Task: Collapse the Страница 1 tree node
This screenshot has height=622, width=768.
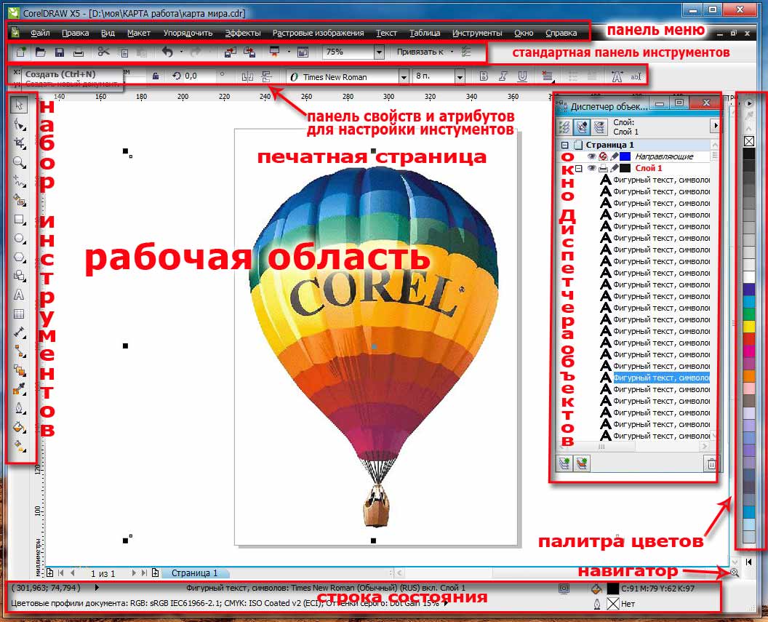Action: 564,145
